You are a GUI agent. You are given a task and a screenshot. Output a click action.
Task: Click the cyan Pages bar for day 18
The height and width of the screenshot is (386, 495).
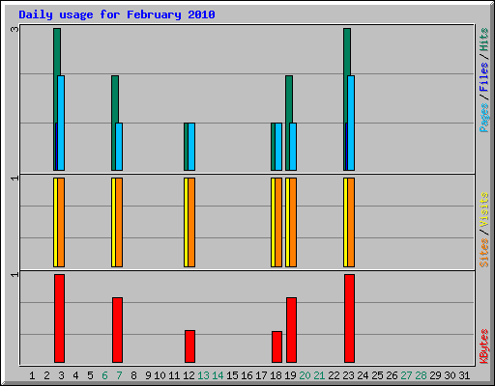point(278,147)
